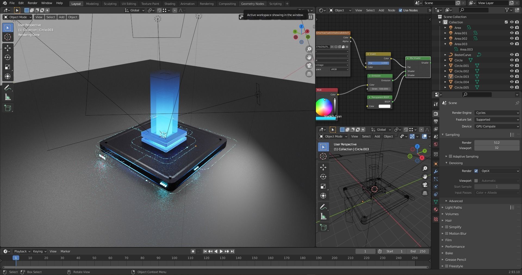This screenshot has height=275, width=522.
Task: Click Marker menu in timeline
Action: click(x=65, y=251)
